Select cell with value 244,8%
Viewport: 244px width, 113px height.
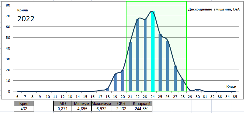[142, 109]
